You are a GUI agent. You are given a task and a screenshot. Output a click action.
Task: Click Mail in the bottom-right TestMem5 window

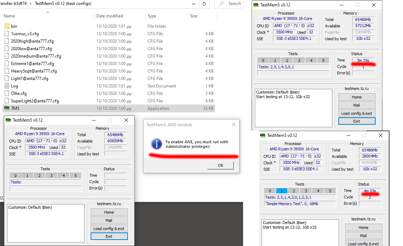click(364, 236)
